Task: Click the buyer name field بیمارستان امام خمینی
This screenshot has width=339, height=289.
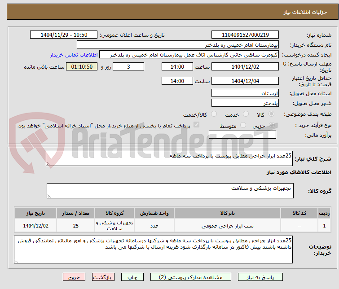Action: tap(178, 45)
